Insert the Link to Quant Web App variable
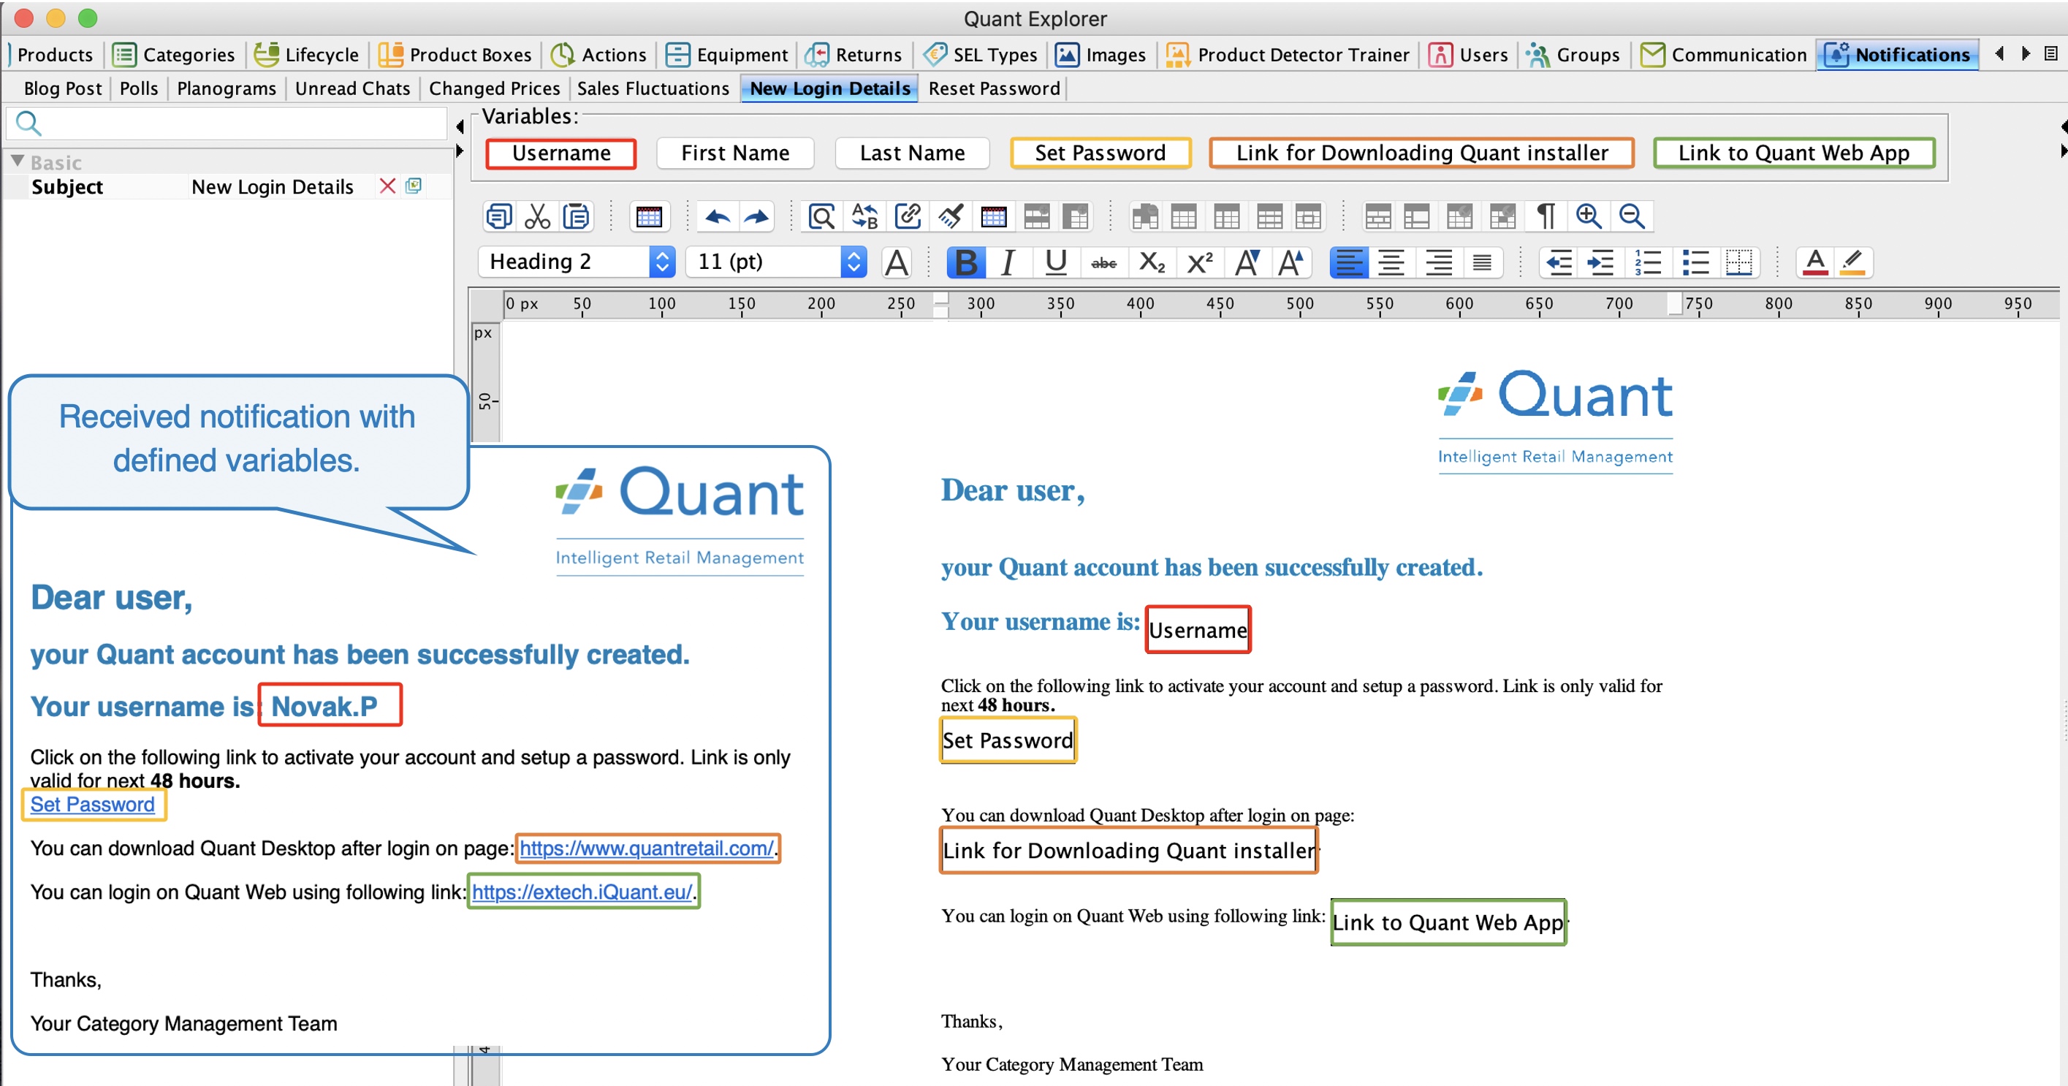Image resolution: width=2068 pixels, height=1086 pixels. pos(1793,153)
